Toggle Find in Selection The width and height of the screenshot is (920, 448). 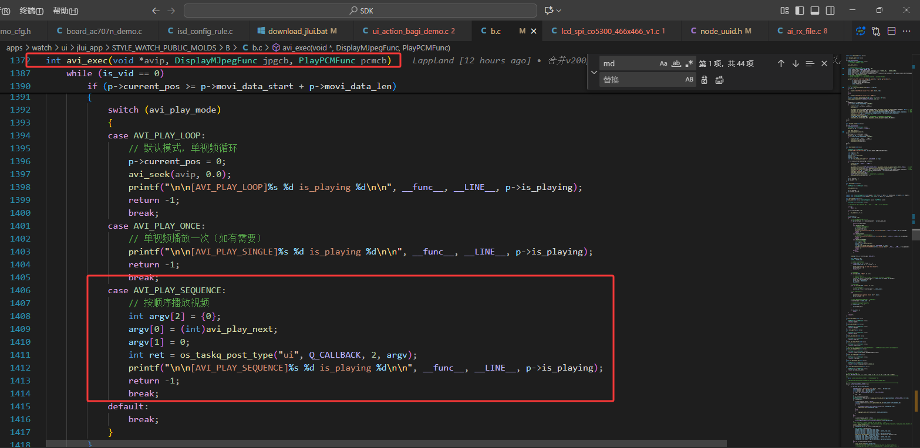(x=810, y=63)
